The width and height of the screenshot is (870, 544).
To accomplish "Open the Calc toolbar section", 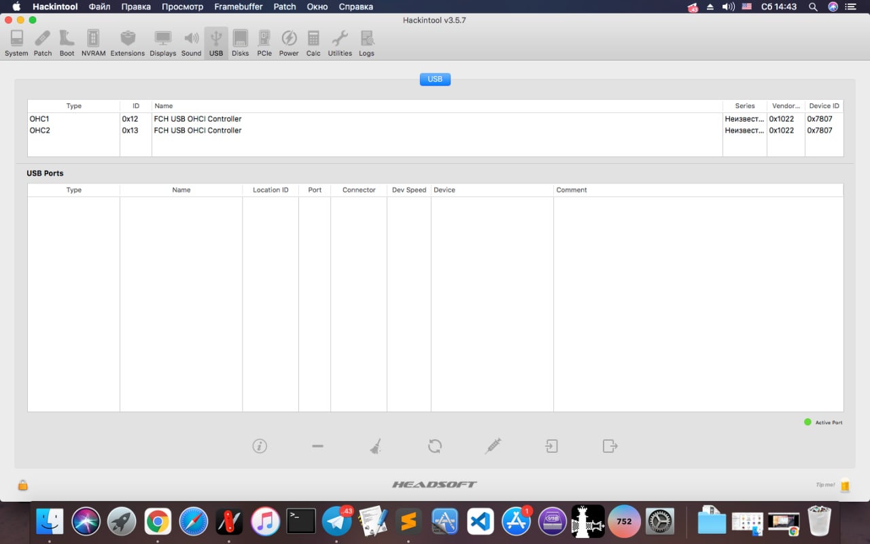I will point(313,43).
